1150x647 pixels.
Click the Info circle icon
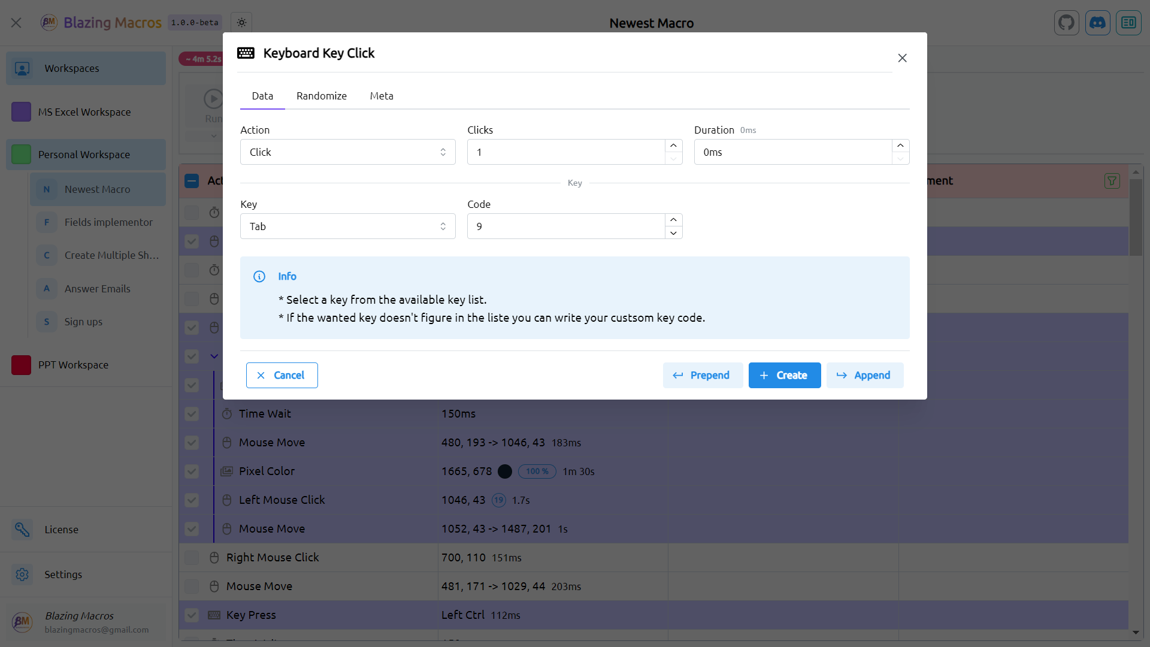259,276
